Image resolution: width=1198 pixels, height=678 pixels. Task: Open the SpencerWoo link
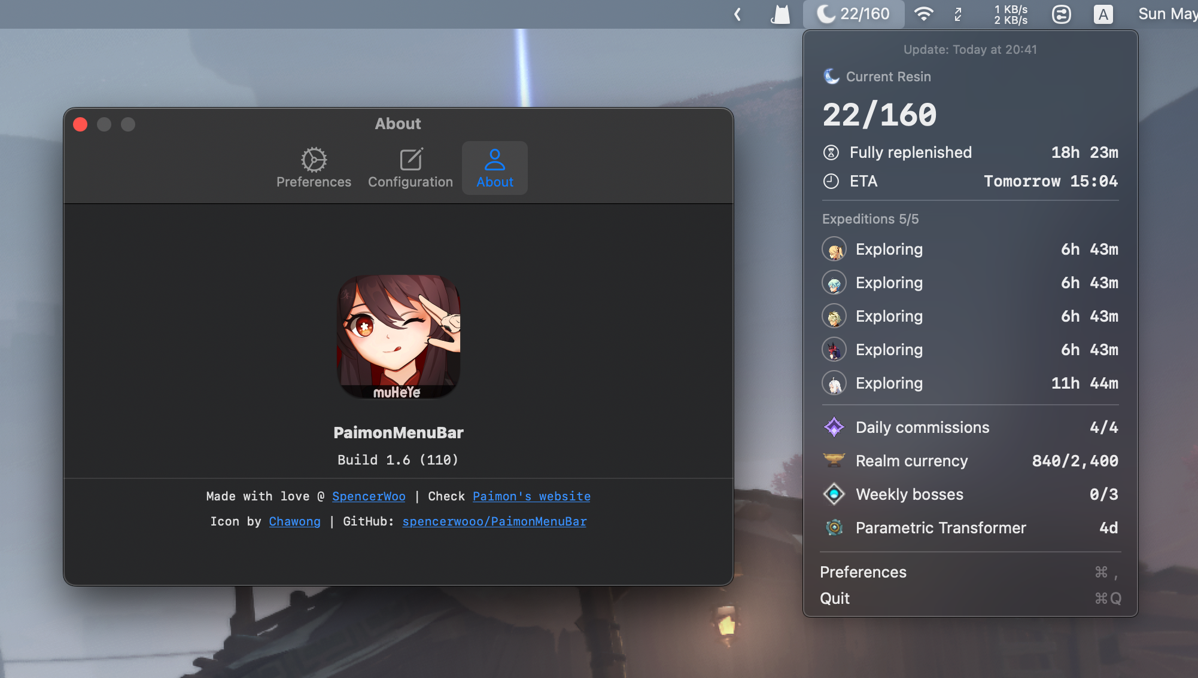[369, 496]
